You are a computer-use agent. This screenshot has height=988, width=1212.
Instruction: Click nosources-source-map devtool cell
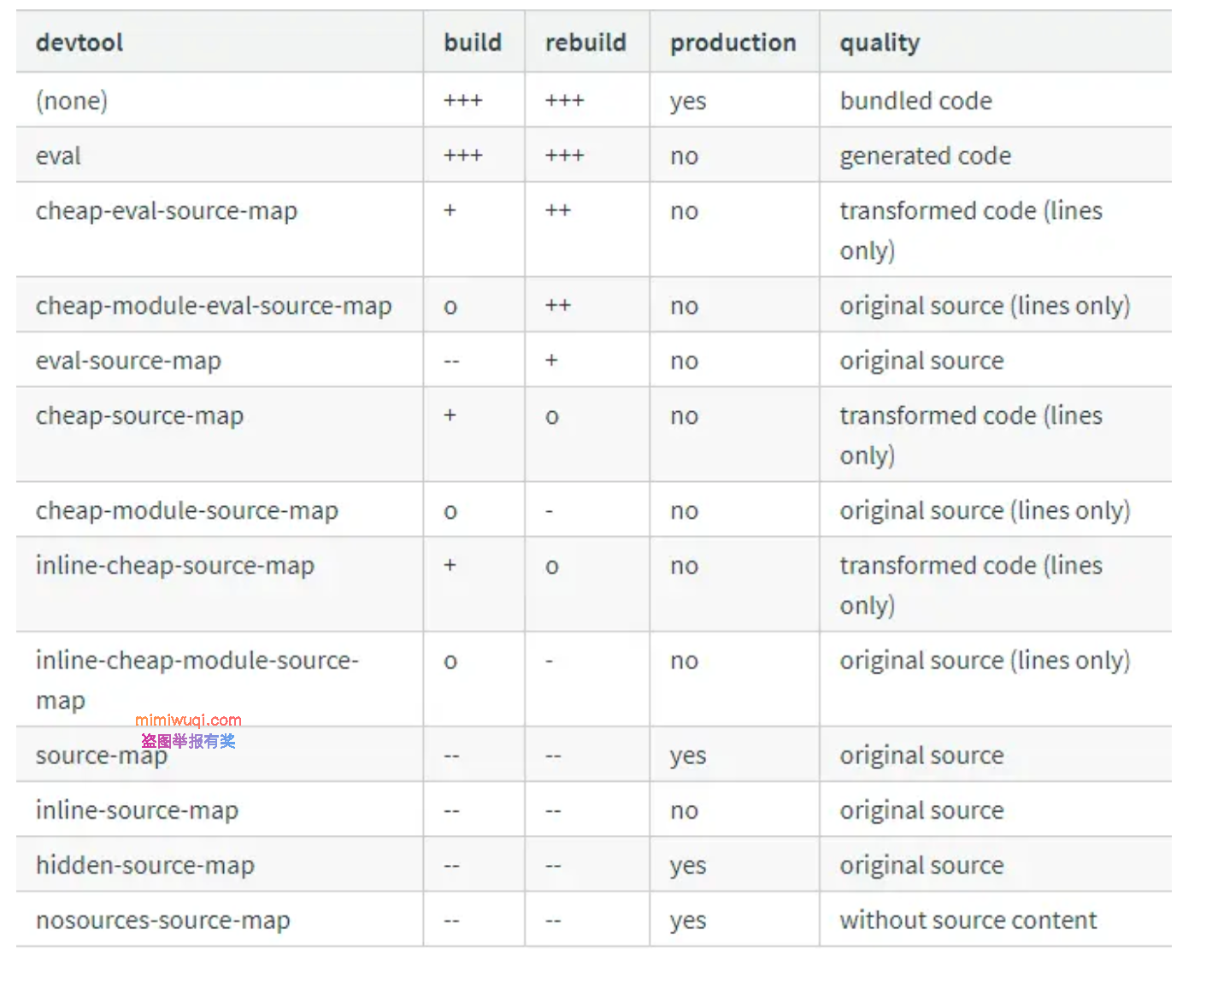[163, 920]
